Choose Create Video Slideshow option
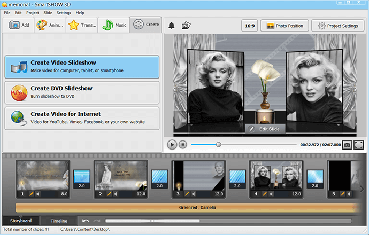Viewport: 369px width, 235px height. (x=82, y=67)
